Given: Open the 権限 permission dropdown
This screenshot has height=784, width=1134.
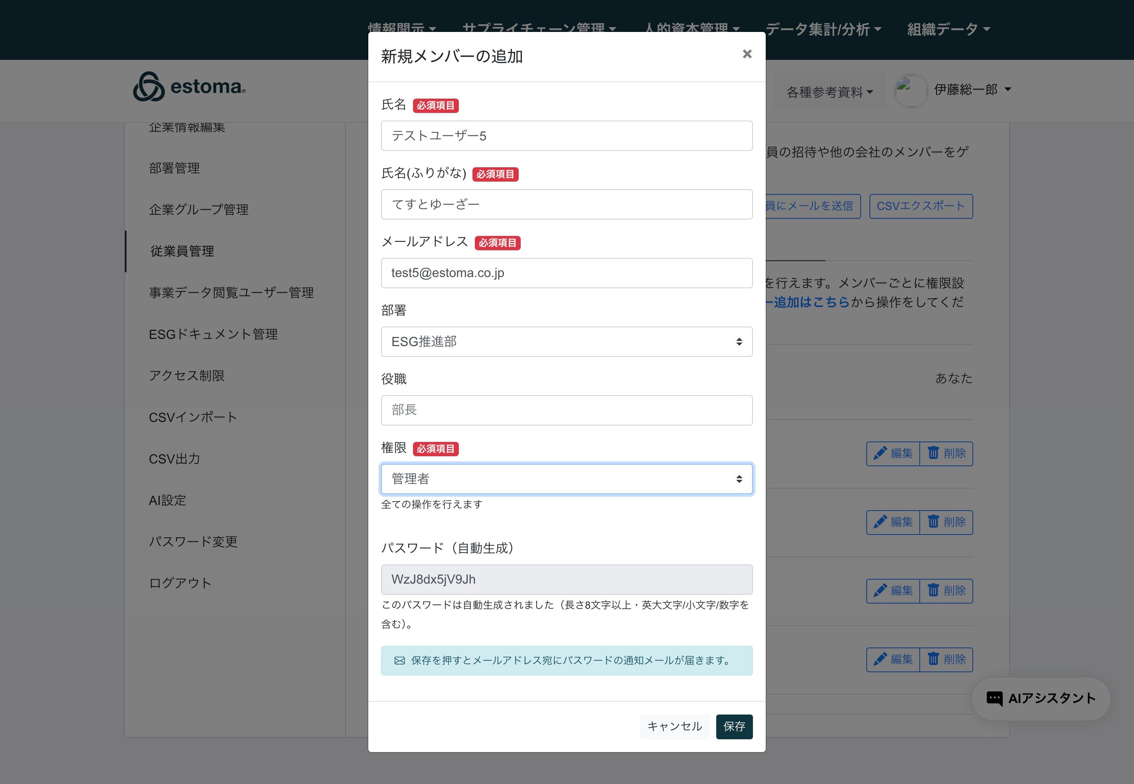Looking at the screenshot, I should [566, 479].
